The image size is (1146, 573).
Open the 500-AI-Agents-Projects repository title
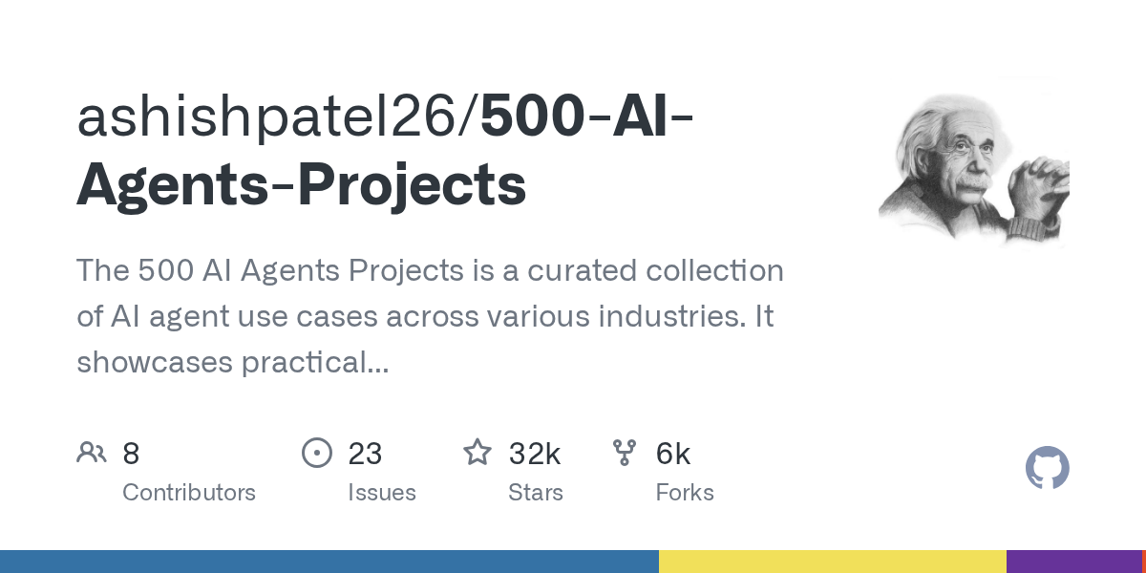pyautogui.click(x=386, y=151)
